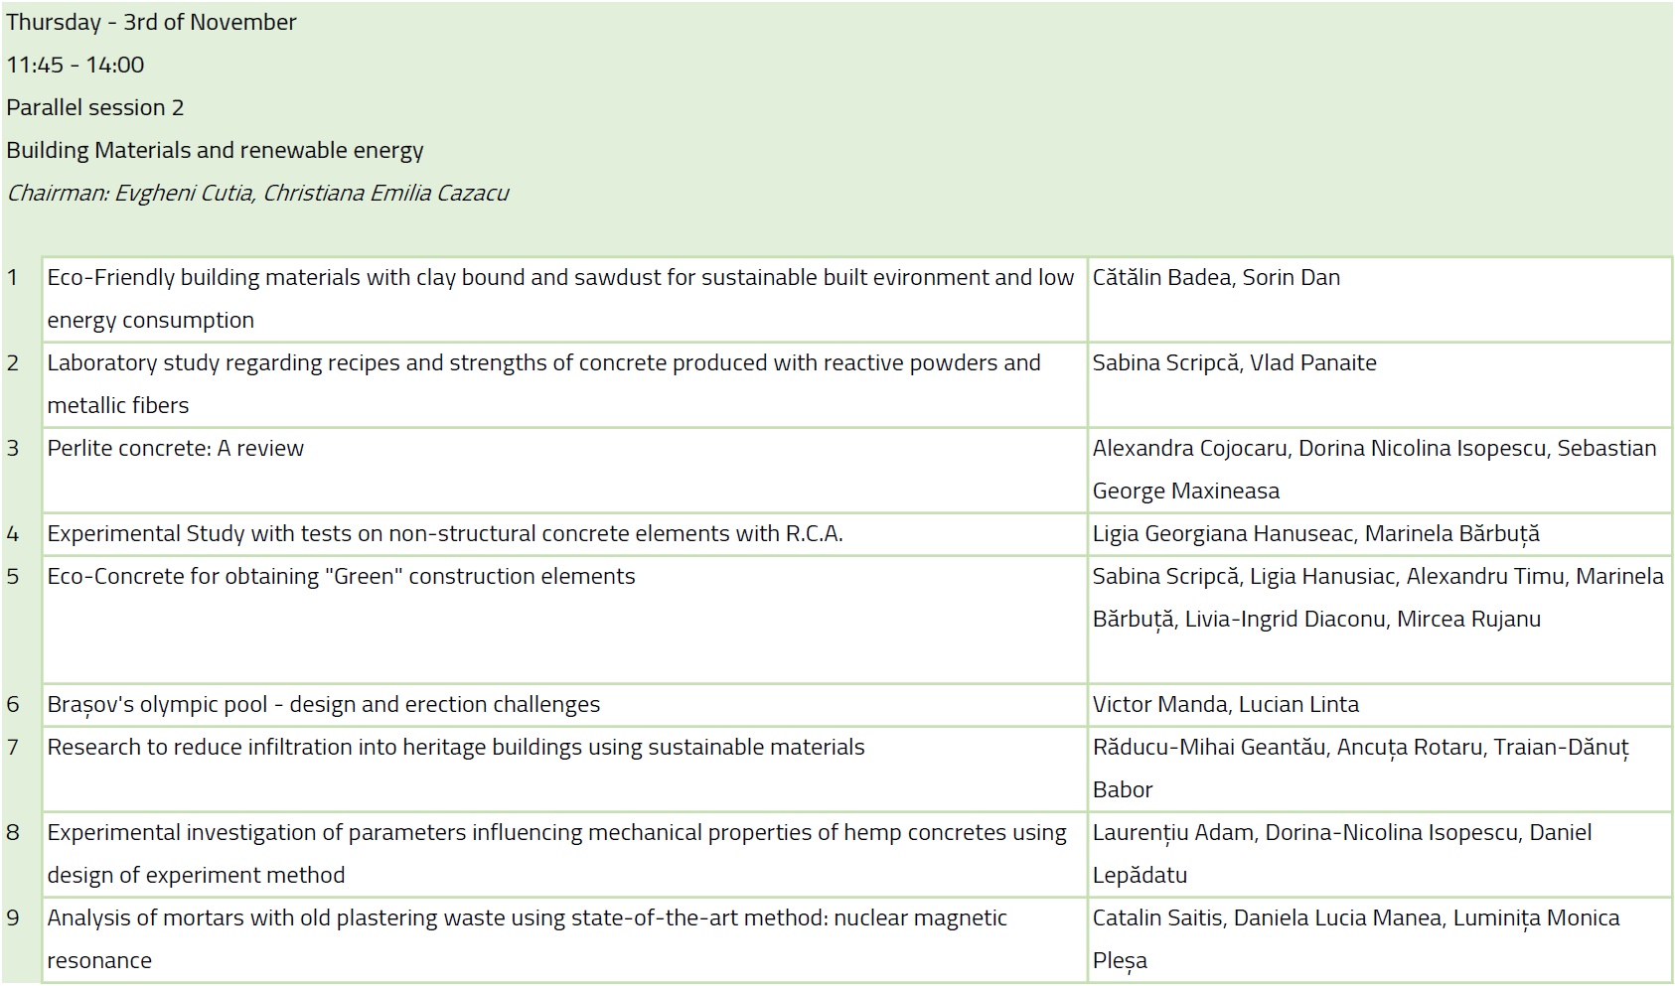Select the 'Research to reduce infiltration' paper title
This screenshot has height=986, width=1675.
[456, 748]
